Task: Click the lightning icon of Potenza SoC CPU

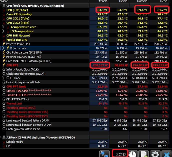Action: click(x=4, y=56)
